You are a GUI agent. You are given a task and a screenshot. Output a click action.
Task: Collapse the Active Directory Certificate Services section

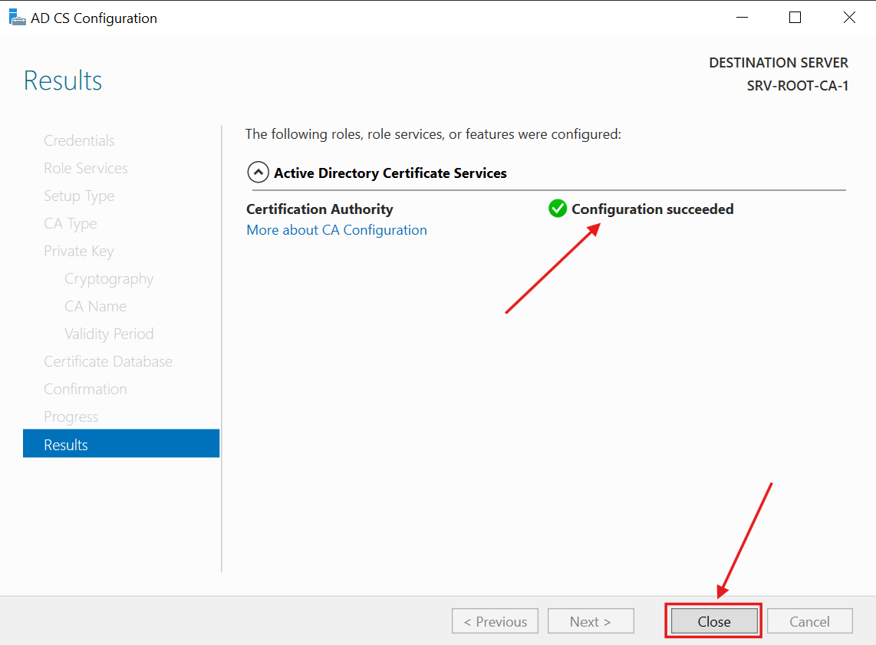coord(259,172)
